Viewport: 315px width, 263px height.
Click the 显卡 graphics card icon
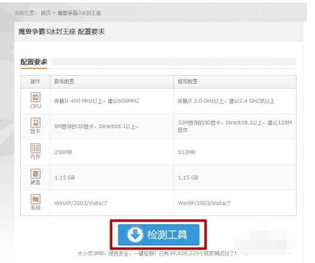point(35,123)
